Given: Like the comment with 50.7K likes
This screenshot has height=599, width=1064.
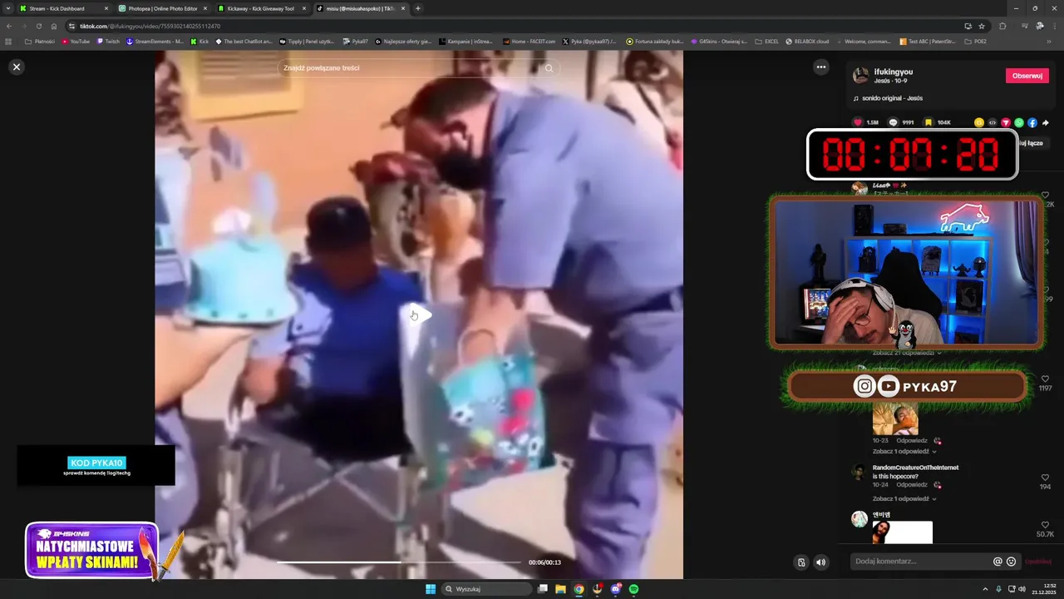Looking at the screenshot, I should click(x=1045, y=524).
